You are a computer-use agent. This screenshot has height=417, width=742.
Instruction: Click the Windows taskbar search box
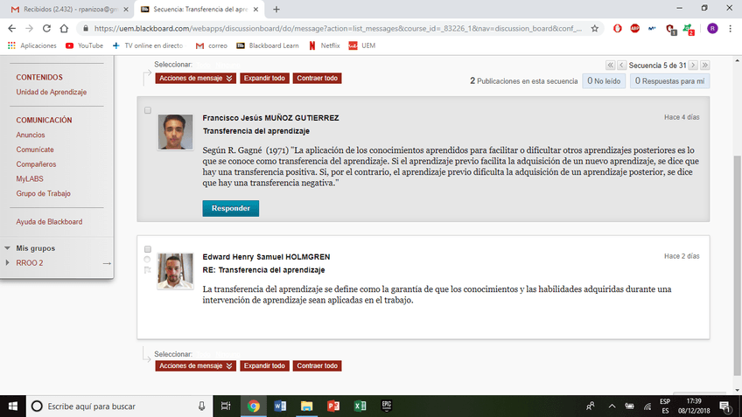click(119, 407)
